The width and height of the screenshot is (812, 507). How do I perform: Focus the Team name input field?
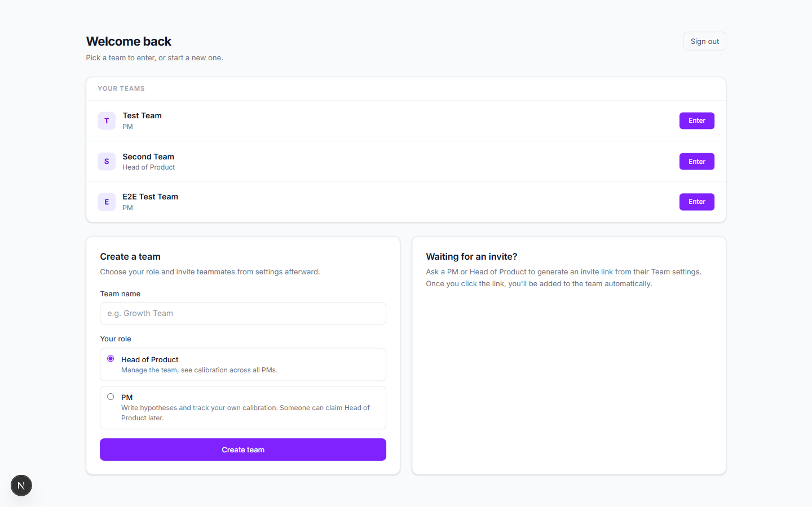click(243, 313)
